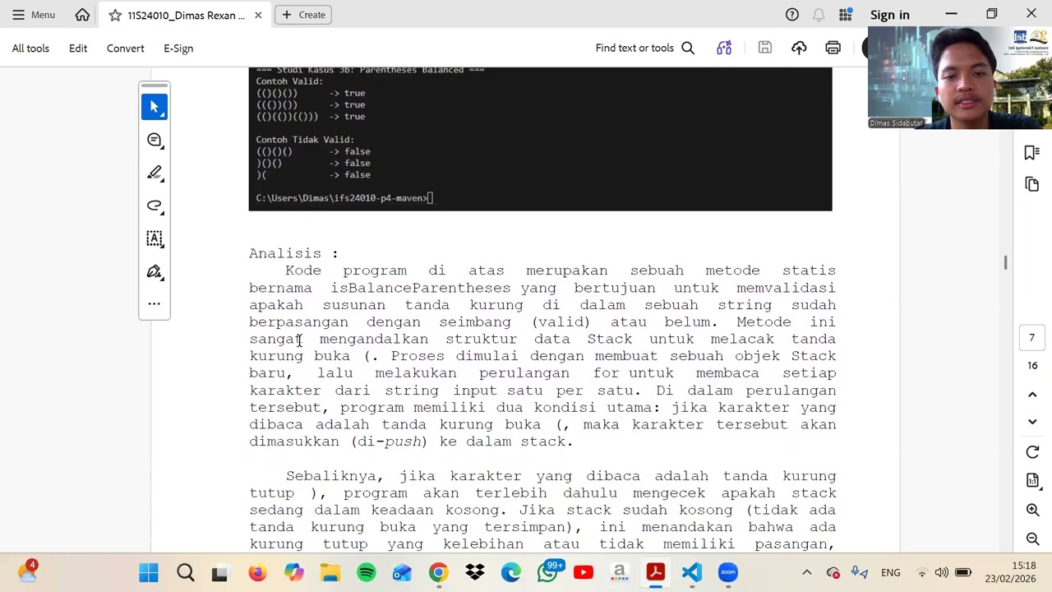Choose the Fill and sign pen tool
The width and height of the screenshot is (1052, 592).
point(155,271)
